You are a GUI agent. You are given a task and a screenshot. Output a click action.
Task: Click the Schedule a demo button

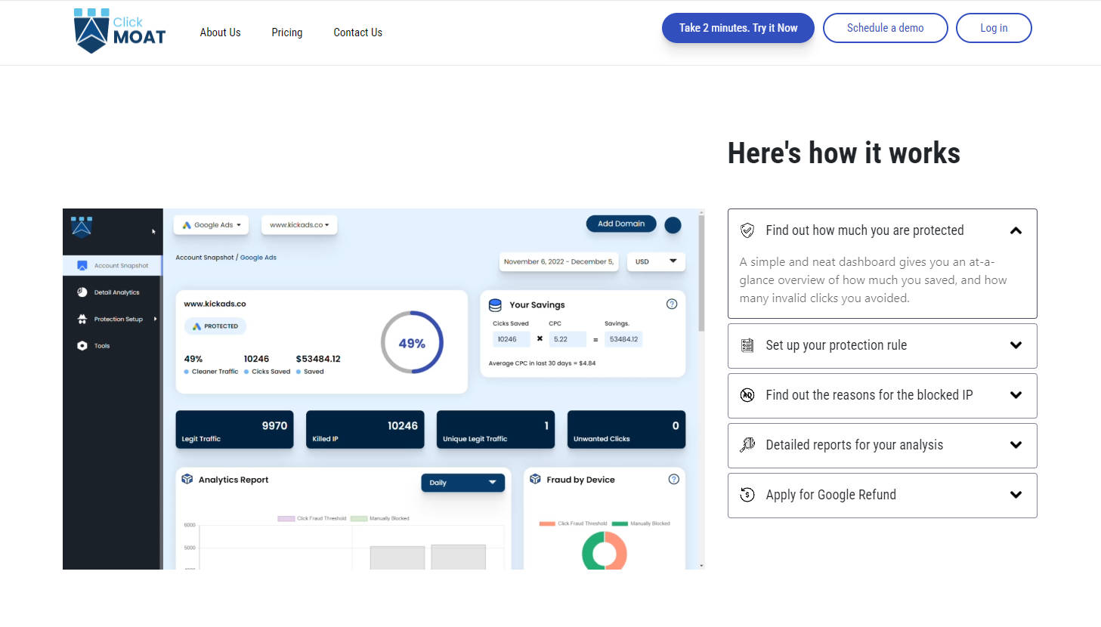[885, 28]
